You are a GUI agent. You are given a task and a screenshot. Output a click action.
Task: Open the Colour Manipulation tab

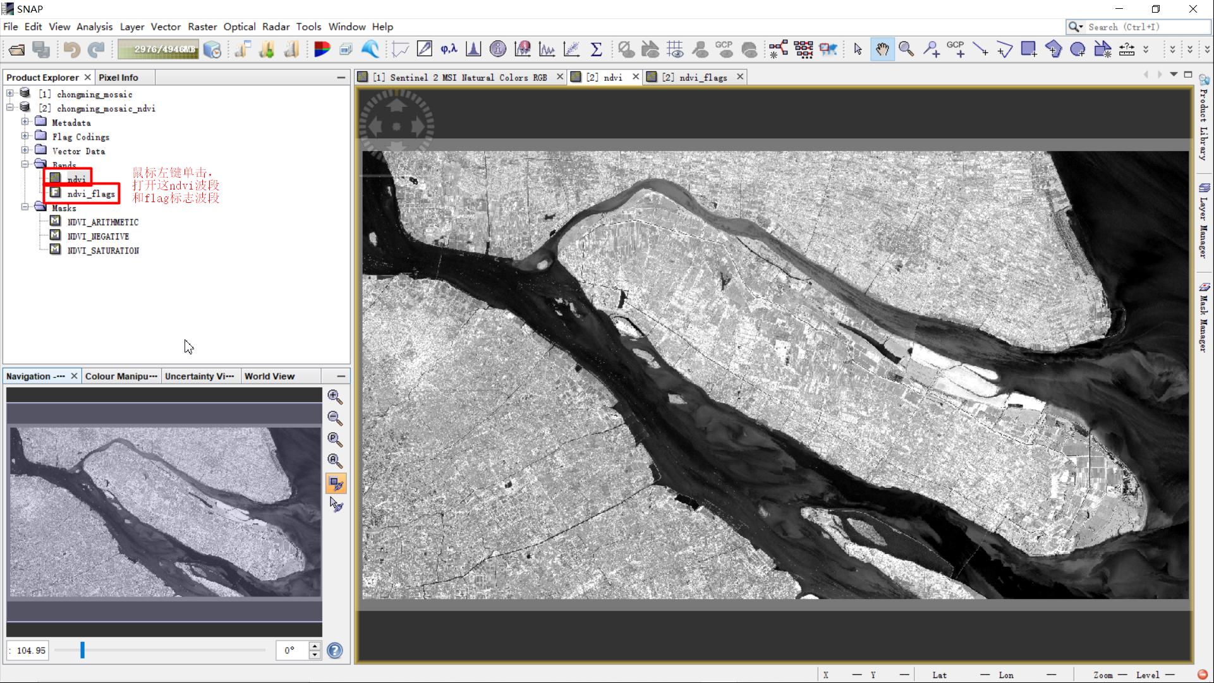[x=121, y=377]
